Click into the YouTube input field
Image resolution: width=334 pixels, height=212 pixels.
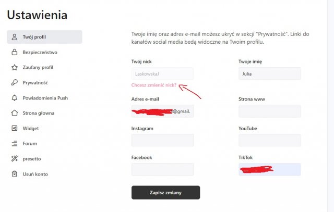(x=269, y=140)
